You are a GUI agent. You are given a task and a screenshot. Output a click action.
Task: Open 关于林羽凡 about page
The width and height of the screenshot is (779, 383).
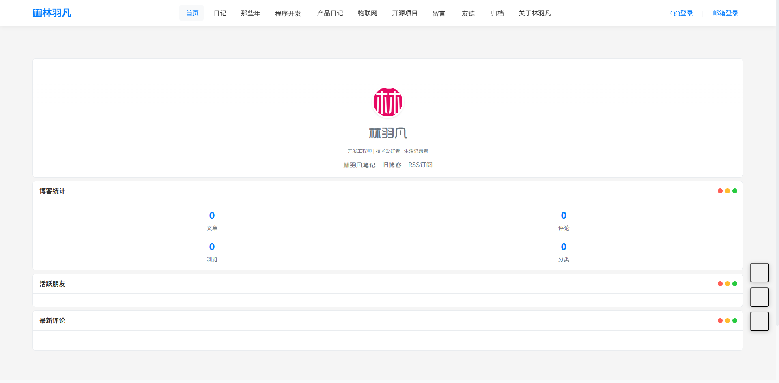534,13
